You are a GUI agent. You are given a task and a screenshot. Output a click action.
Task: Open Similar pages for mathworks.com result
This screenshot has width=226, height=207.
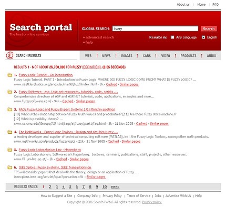point(131,141)
